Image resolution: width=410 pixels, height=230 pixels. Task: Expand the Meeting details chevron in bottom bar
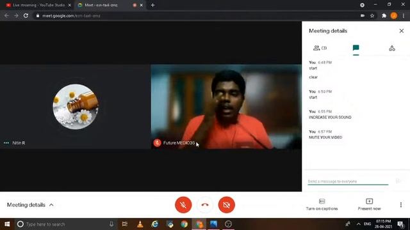coord(51,205)
